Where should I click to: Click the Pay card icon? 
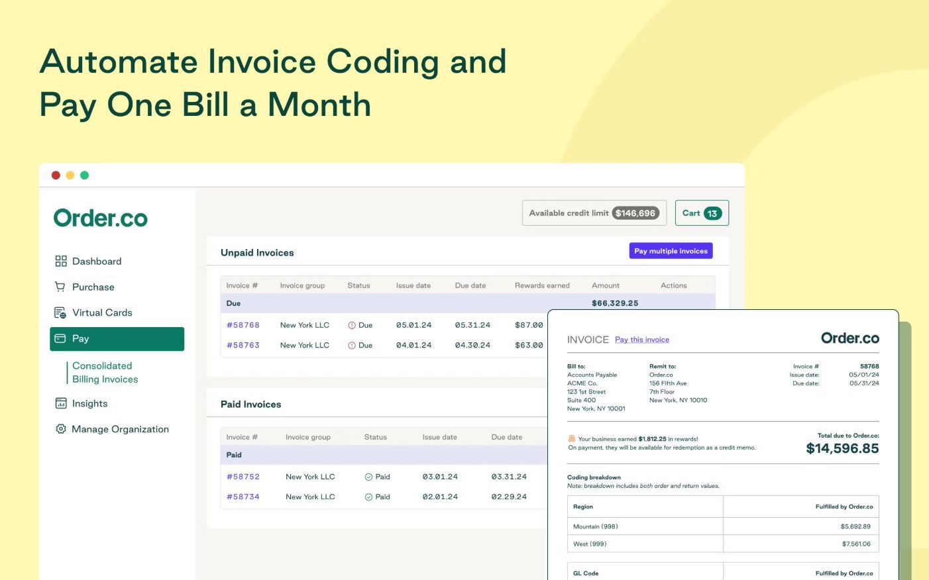60,338
